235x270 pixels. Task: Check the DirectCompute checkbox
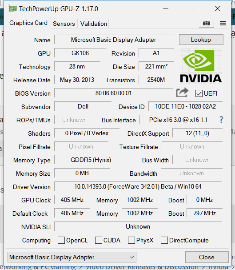click(x=164, y=240)
